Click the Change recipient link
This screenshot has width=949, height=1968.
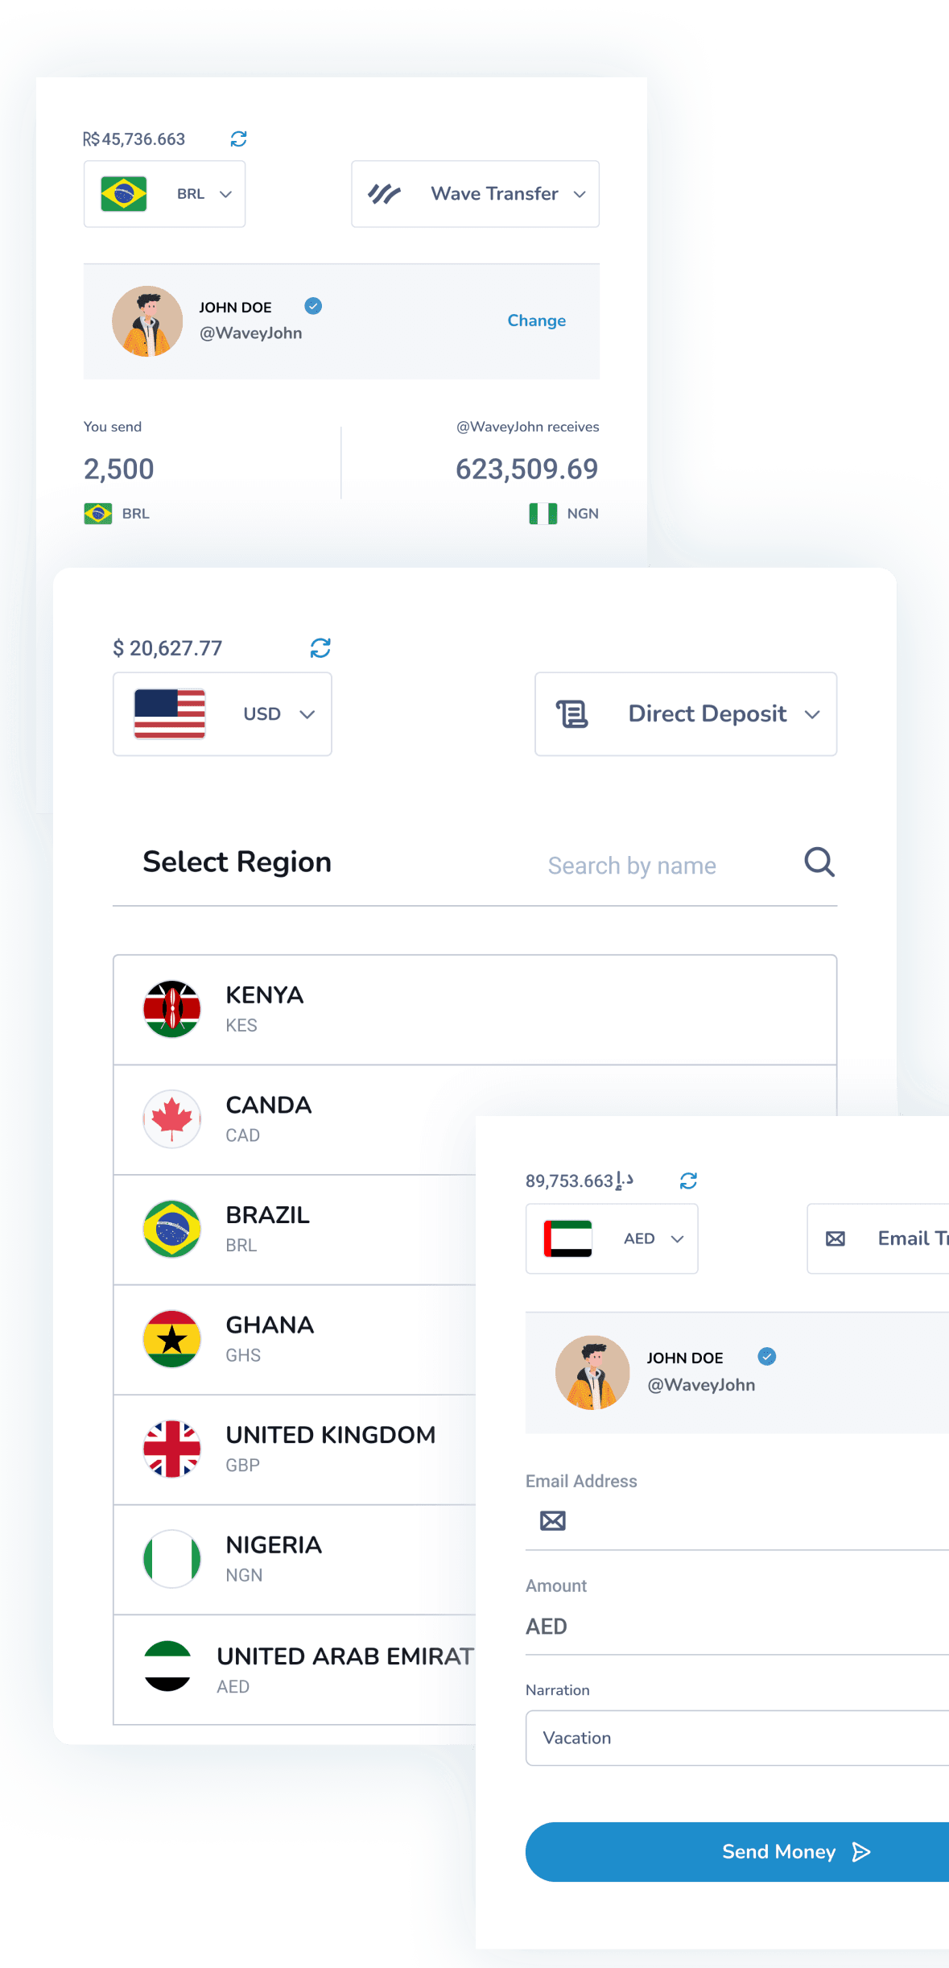[x=536, y=320]
